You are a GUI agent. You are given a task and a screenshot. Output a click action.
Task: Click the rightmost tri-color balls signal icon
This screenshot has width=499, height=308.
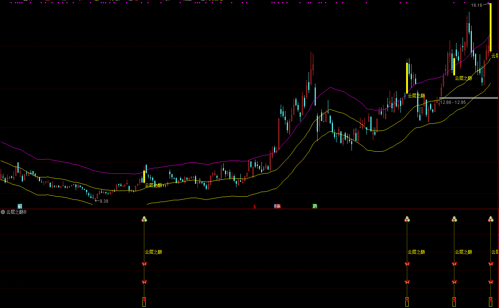click(x=491, y=219)
